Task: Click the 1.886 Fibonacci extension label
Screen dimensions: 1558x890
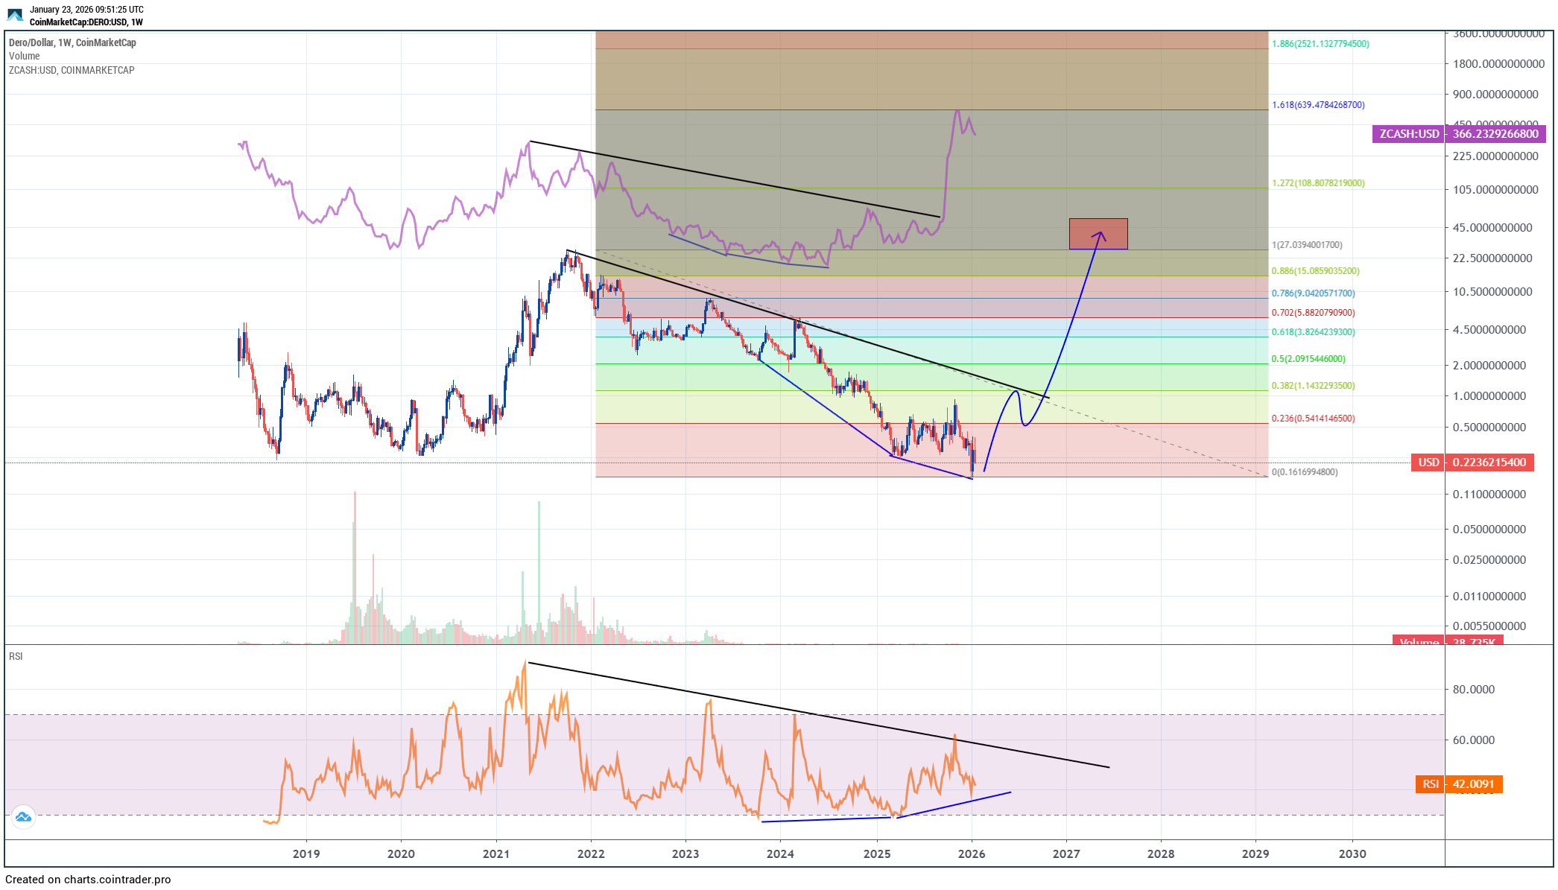Action: click(x=1320, y=44)
